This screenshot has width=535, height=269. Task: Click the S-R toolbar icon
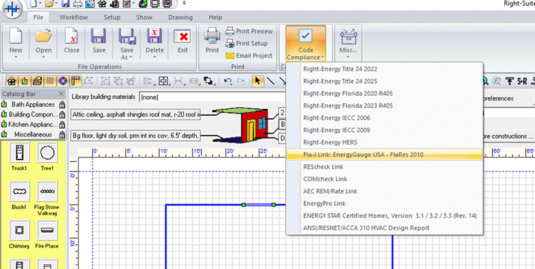[x=522, y=81]
